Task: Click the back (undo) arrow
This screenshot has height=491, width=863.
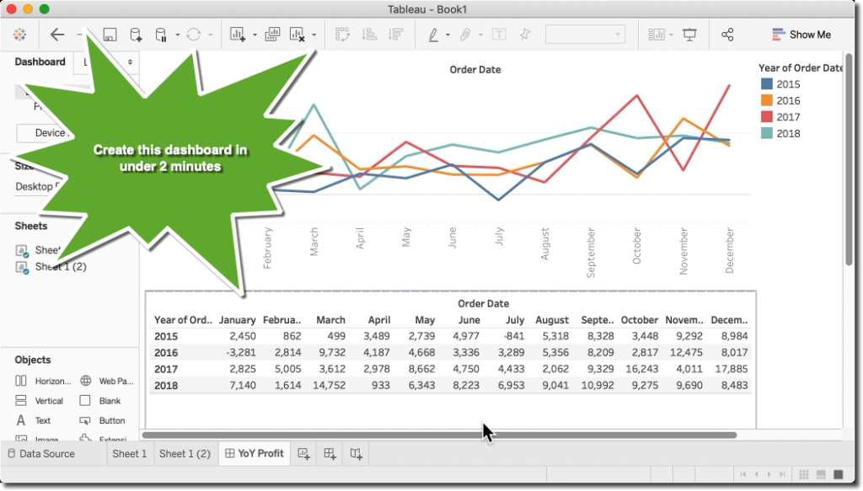Action: [x=57, y=35]
